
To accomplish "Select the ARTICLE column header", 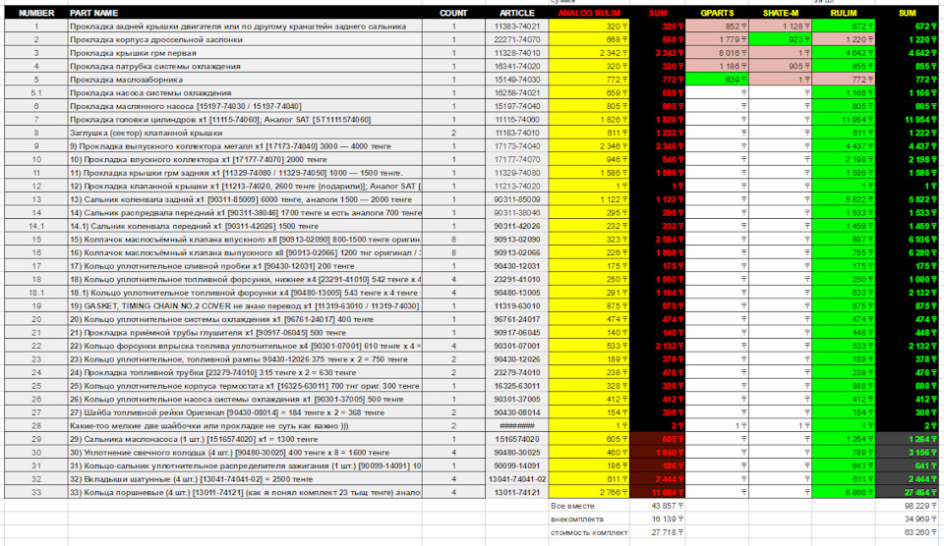I will tap(516, 13).
